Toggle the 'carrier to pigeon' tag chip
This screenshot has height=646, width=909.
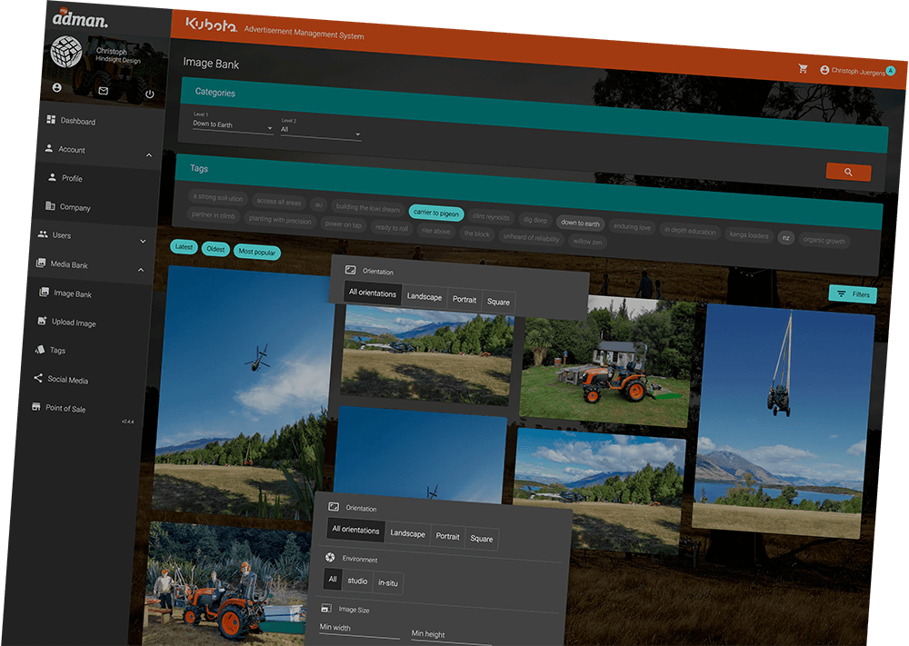pos(436,214)
